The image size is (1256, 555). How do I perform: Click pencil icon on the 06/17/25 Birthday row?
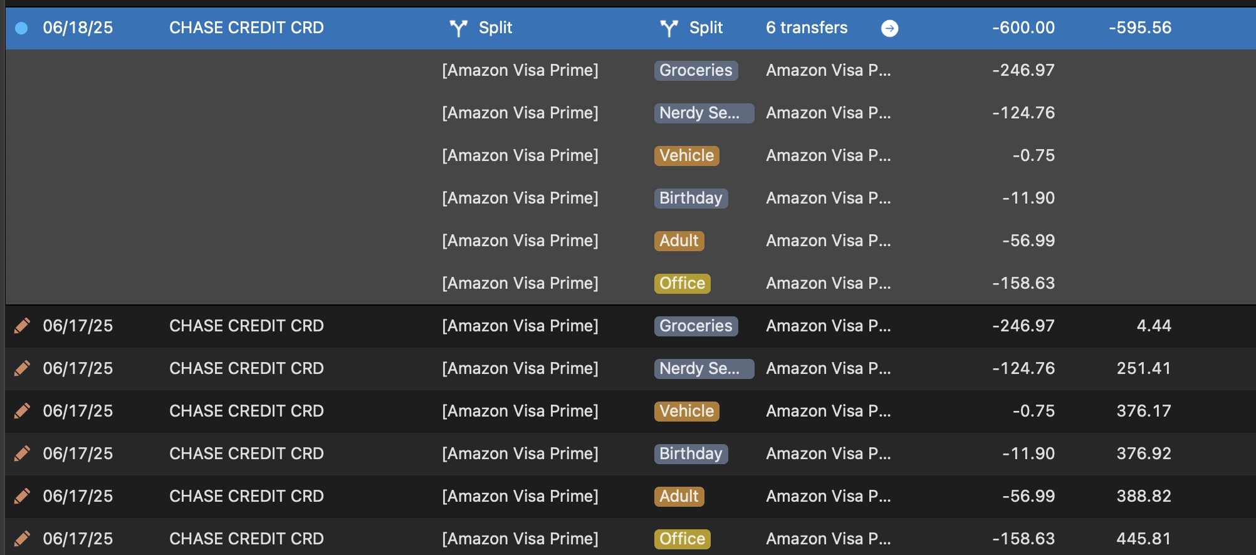(22, 454)
